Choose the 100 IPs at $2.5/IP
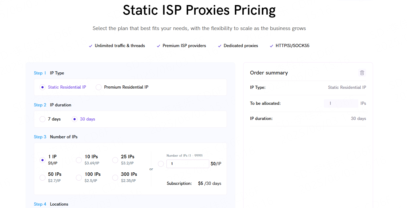This screenshot has width=407, height=208. (x=79, y=178)
